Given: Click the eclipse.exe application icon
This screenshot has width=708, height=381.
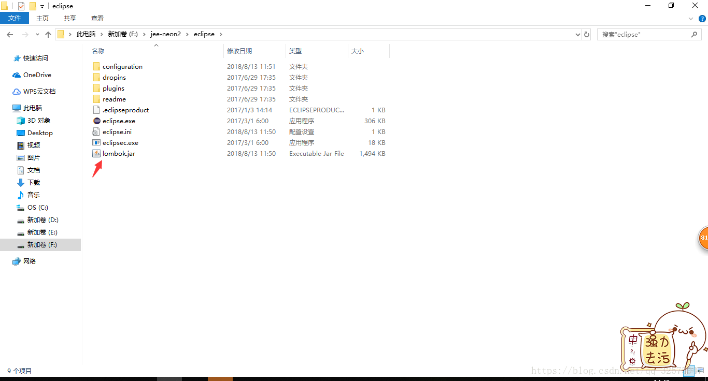Looking at the screenshot, I should pos(96,121).
